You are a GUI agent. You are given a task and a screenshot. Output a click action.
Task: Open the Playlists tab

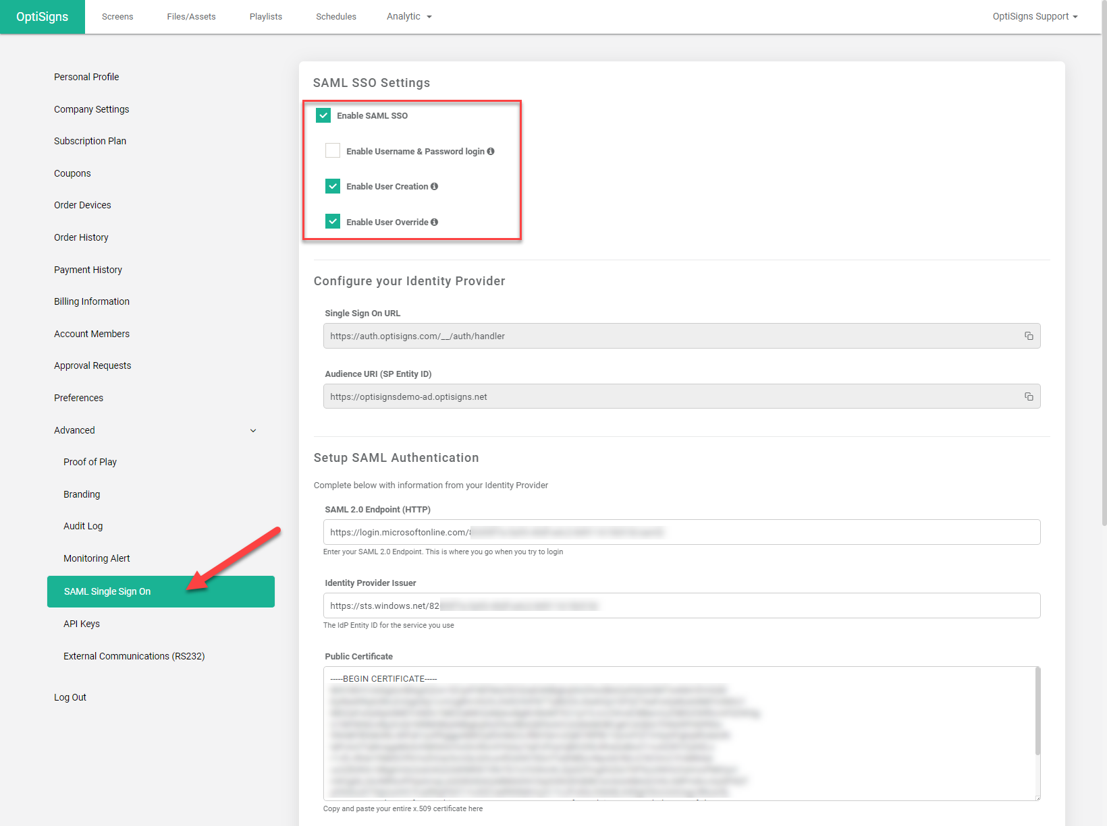tap(266, 17)
